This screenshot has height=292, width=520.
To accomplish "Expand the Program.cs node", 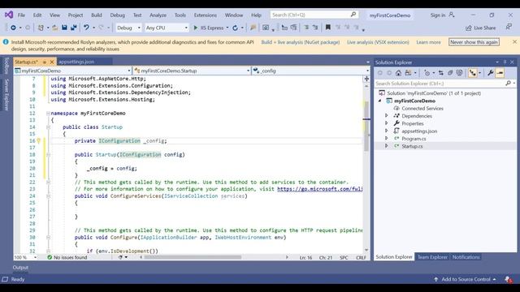I will pyautogui.click(x=387, y=139).
